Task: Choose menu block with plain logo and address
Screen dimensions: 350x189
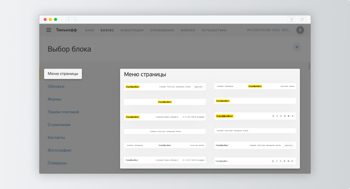Action: pyautogui.click(x=165, y=160)
